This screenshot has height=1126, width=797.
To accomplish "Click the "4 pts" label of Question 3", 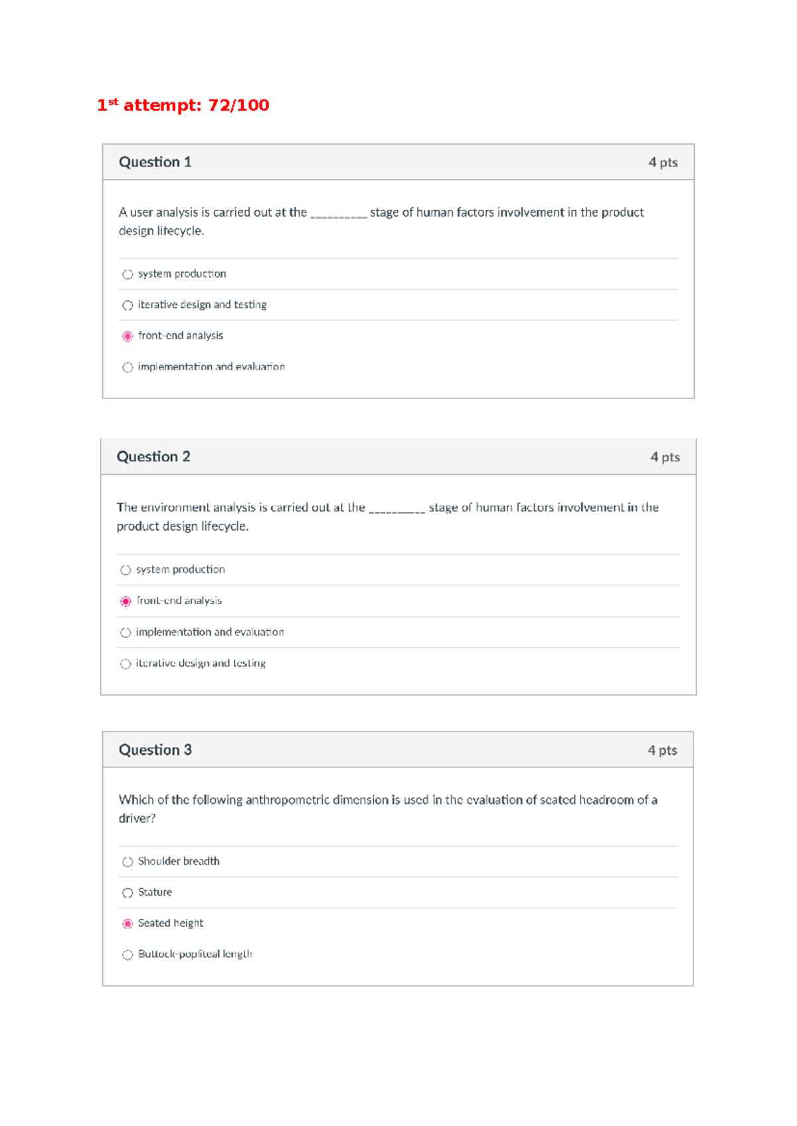I will tap(662, 750).
